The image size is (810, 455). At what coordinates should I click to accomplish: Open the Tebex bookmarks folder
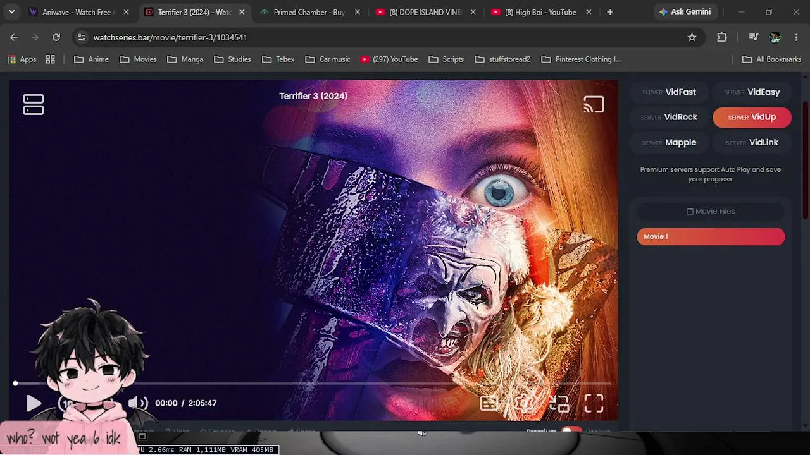coord(278,59)
